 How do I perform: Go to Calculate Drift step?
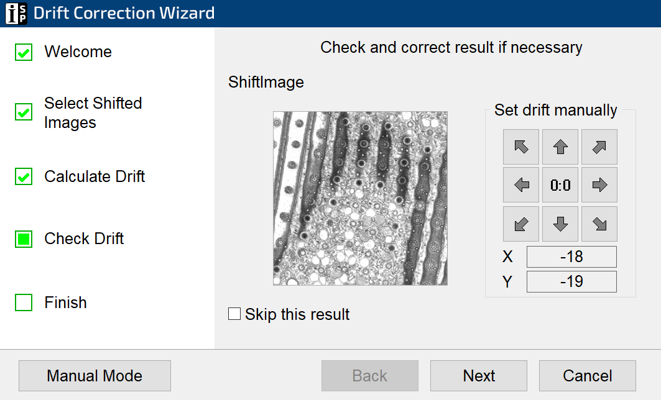pyautogui.click(x=95, y=176)
